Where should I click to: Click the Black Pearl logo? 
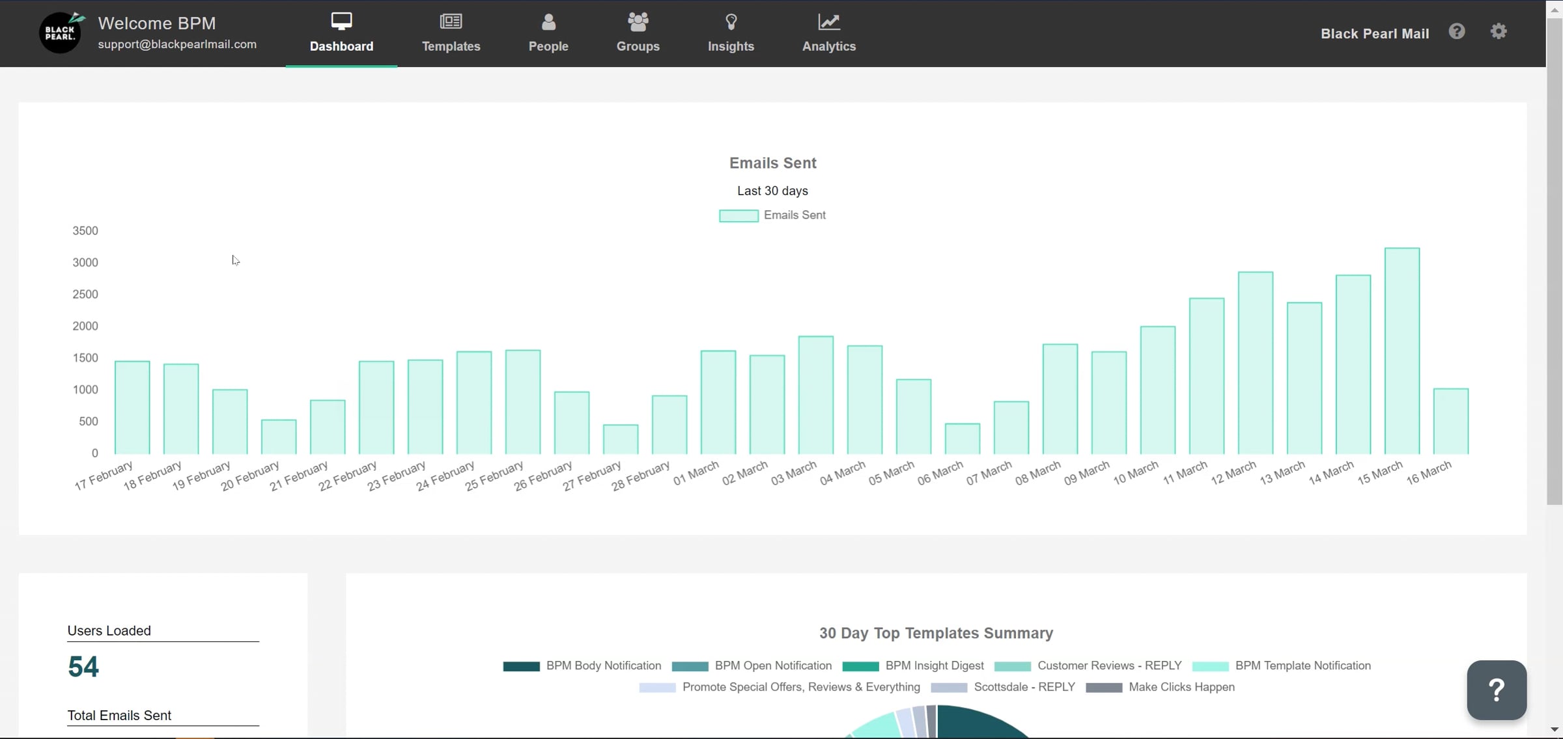pyautogui.click(x=61, y=33)
